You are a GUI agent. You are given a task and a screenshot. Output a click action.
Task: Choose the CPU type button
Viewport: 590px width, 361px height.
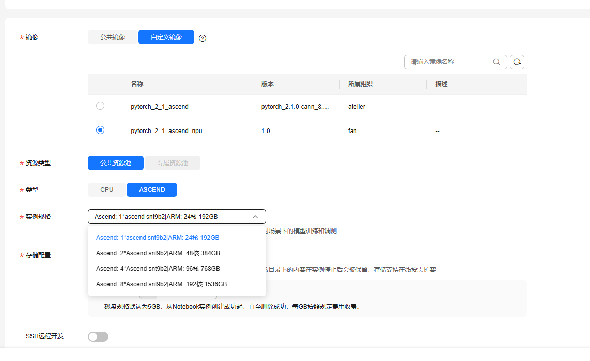coord(107,190)
